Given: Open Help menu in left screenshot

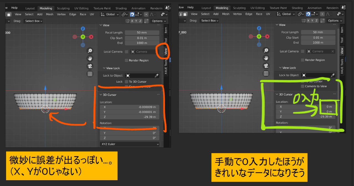Looking at the screenshot, I should [x=14, y=8].
